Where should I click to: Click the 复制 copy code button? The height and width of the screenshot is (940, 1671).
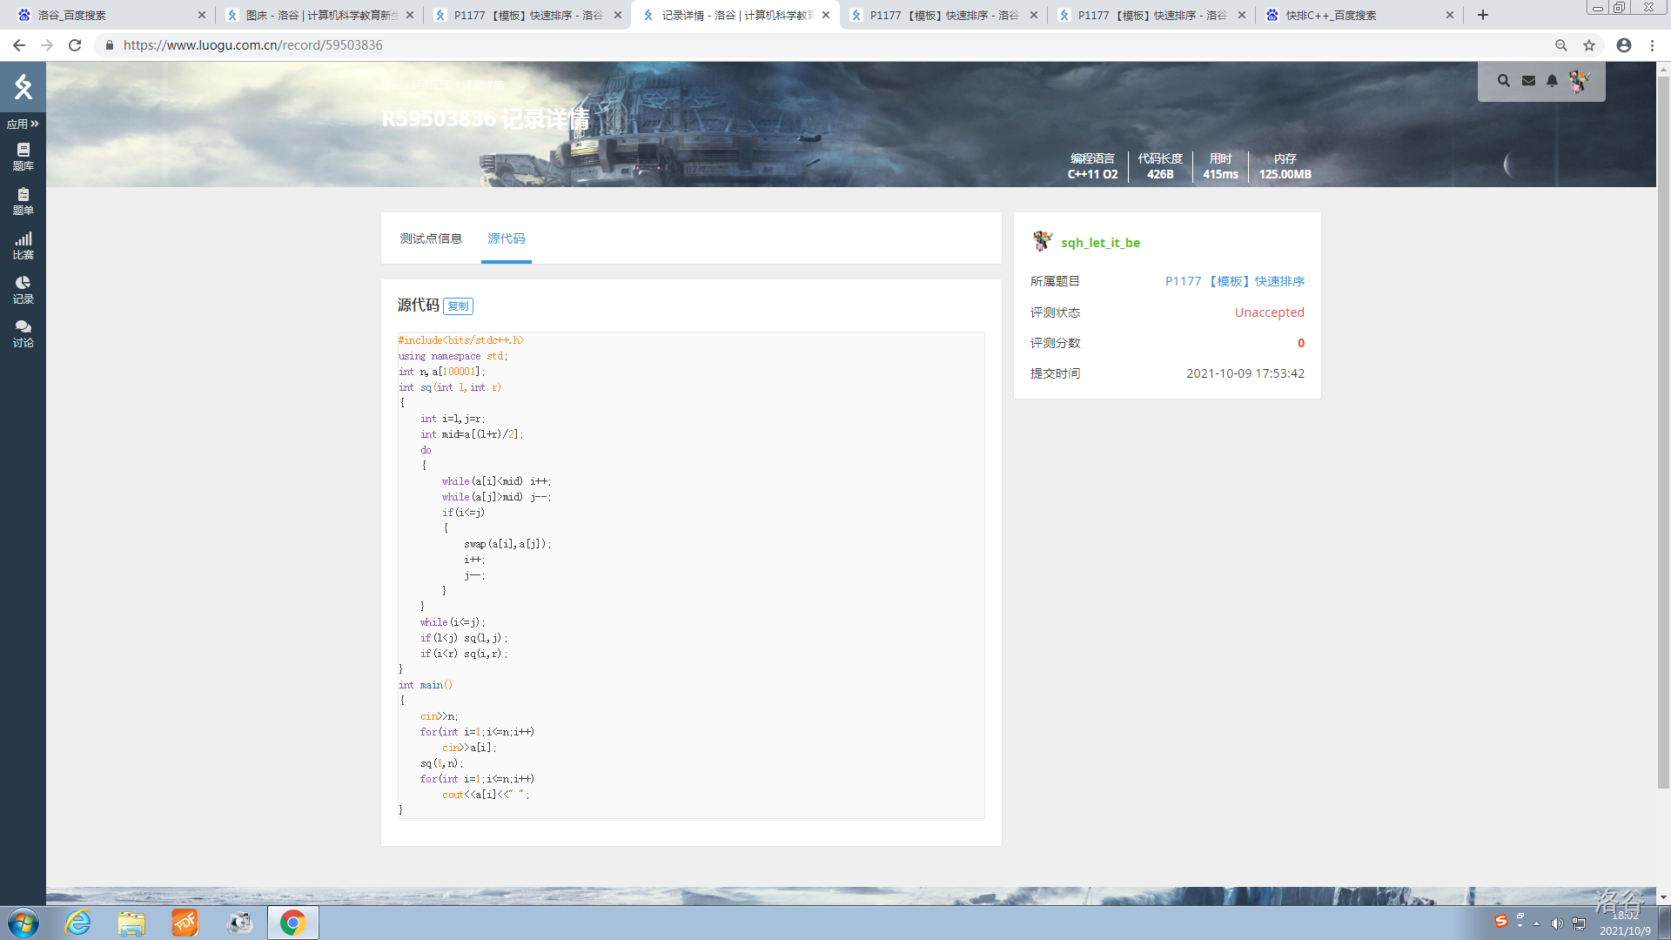(x=458, y=306)
